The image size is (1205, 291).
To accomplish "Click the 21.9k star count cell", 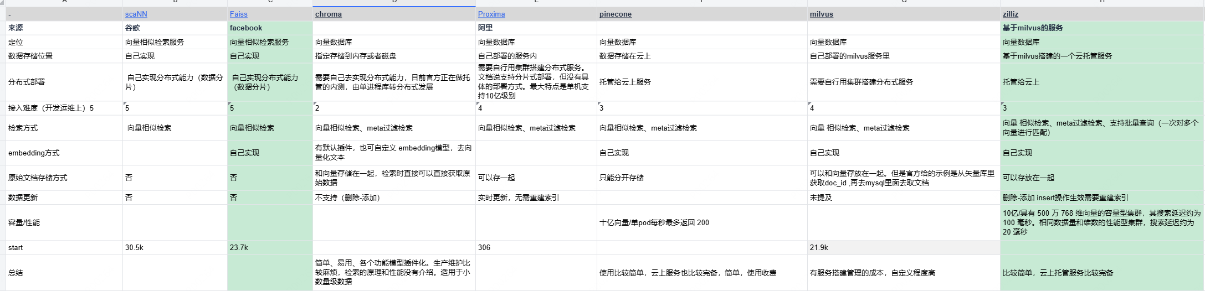I will tap(904, 247).
